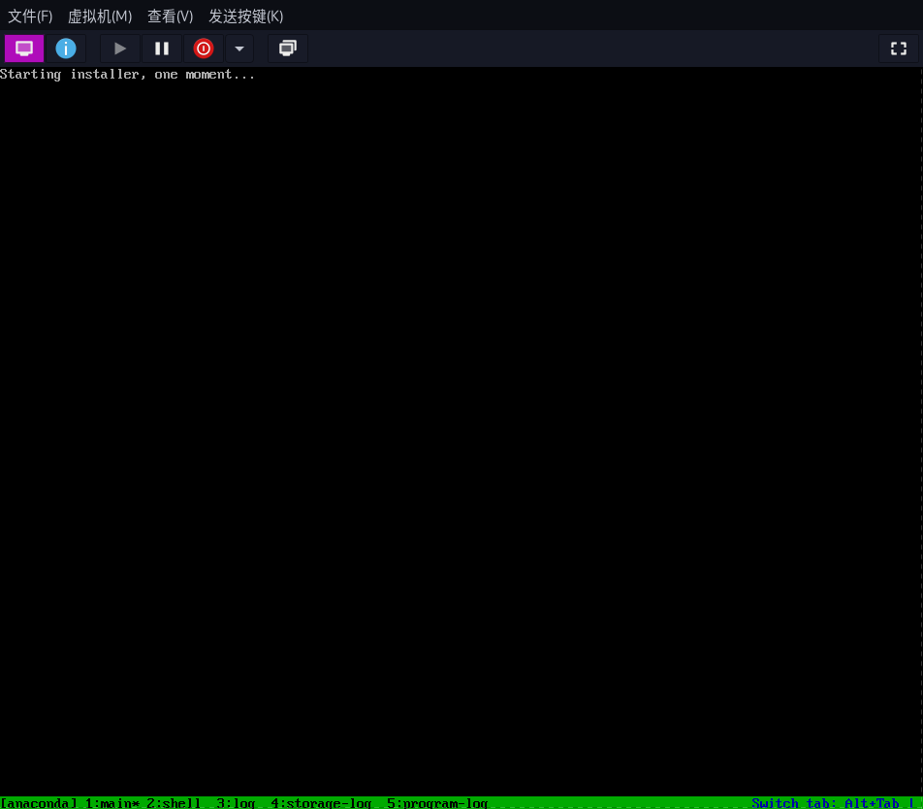Switch console to fullscreen mode
The height and width of the screenshot is (809, 923).
[x=898, y=49]
